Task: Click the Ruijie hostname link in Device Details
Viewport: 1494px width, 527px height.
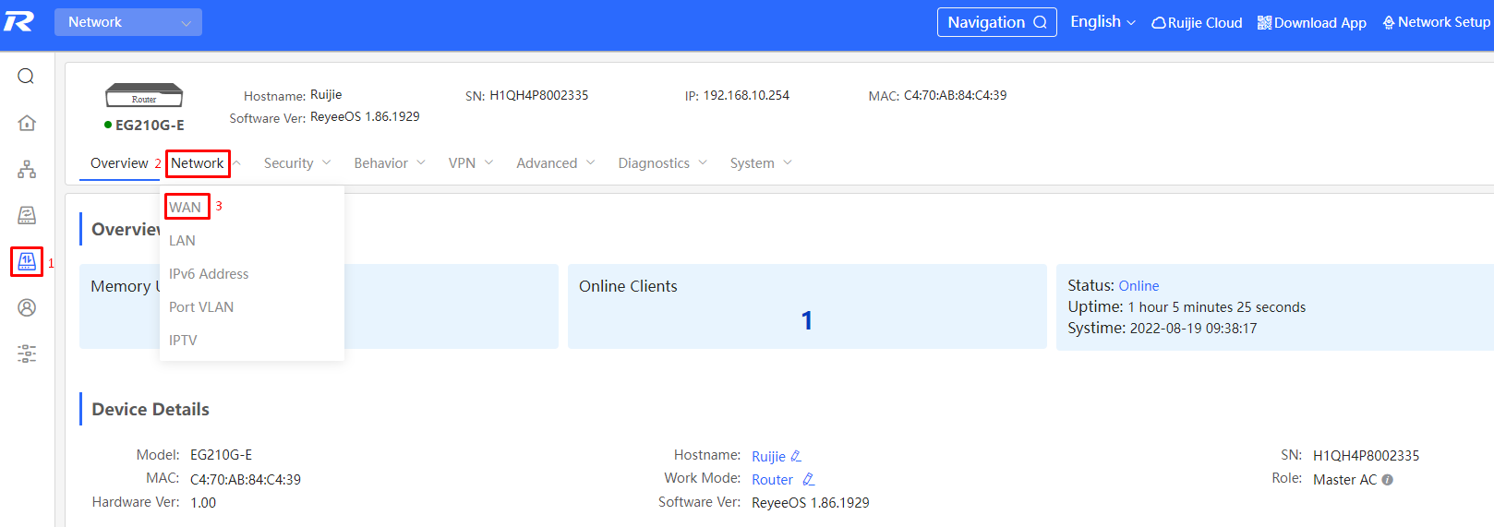Action: pyautogui.click(x=768, y=457)
